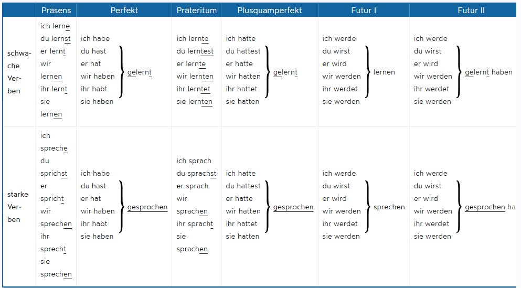The width and height of the screenshot is (521, 288).
Task: Select "gesprochen" in the Perfekt column
Action: coord(147,207)
